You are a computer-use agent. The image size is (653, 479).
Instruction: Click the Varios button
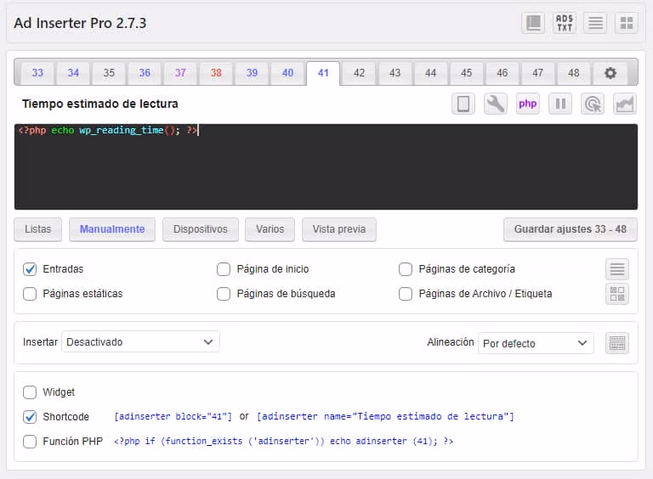point(270,229)
